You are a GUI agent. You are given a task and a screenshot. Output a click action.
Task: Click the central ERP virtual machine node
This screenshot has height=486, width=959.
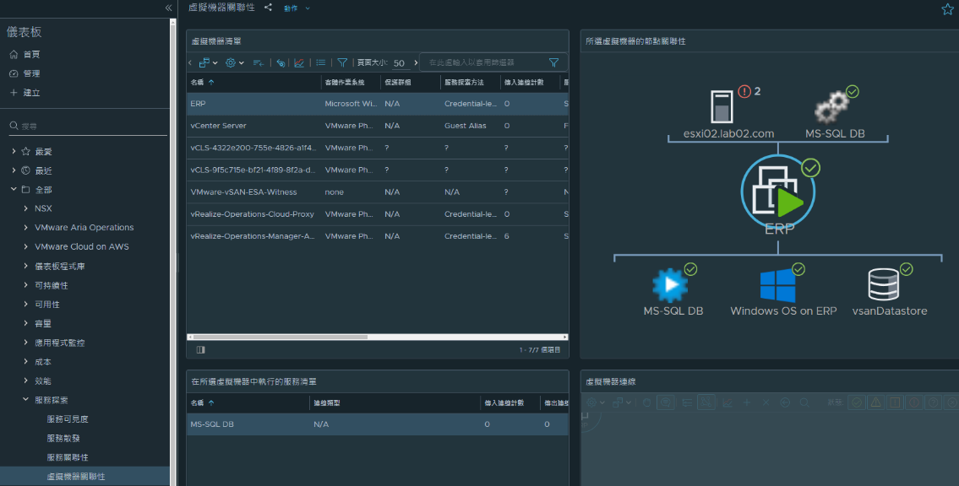click(x=778, y=192)
